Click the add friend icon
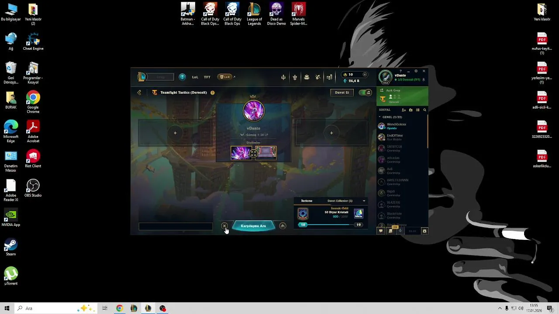Image resolution: width=559 pixels, height=314 pixels. pyautogui.click(x=404, y=110)
